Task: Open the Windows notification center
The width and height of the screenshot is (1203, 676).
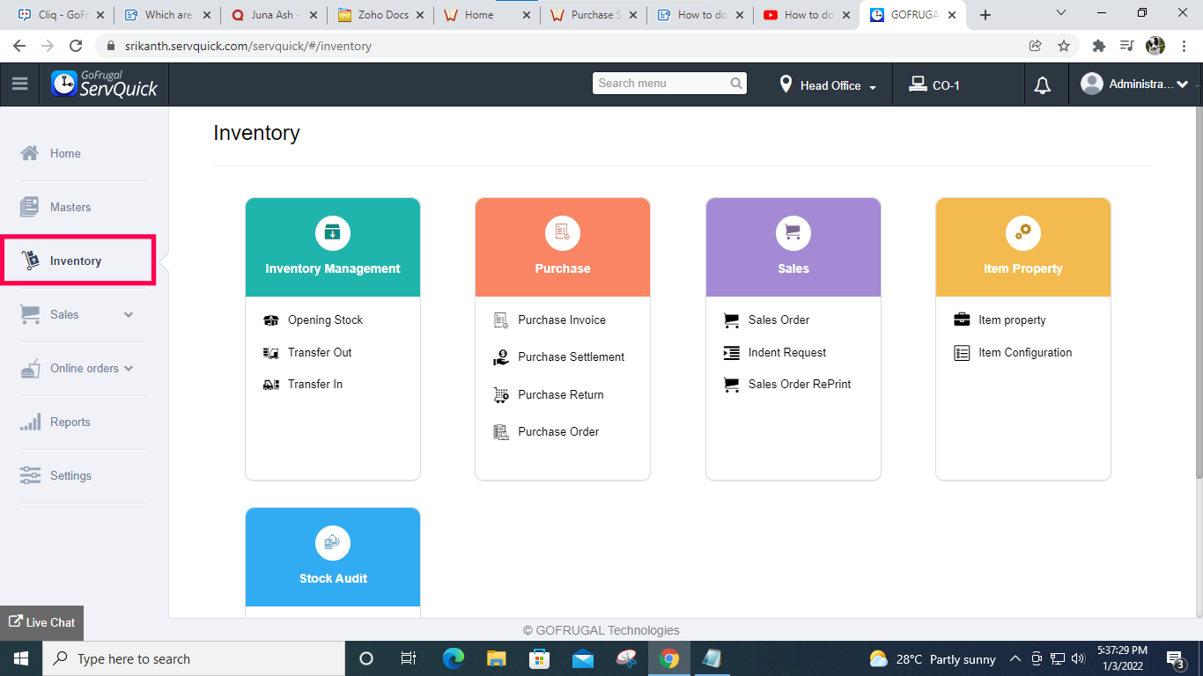Action: (1175, 658)
